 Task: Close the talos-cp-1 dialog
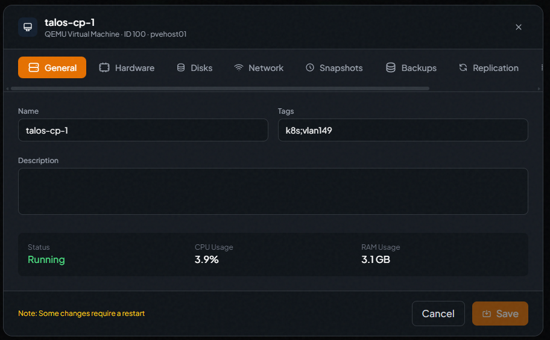tap(519, 27)
